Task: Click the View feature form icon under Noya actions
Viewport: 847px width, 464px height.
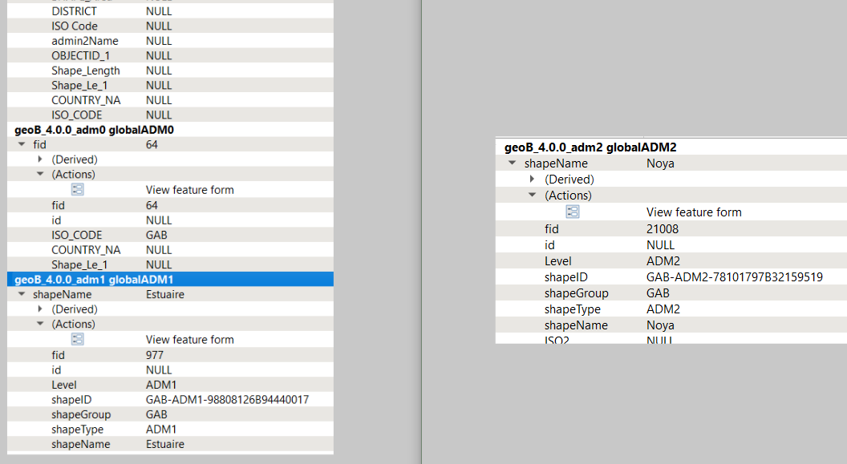Action: point(572,212)
